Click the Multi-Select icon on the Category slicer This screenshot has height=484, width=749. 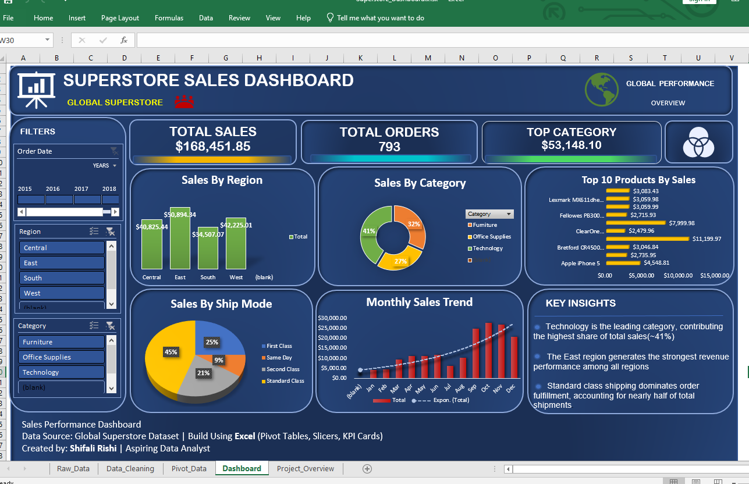pos(94,326)
